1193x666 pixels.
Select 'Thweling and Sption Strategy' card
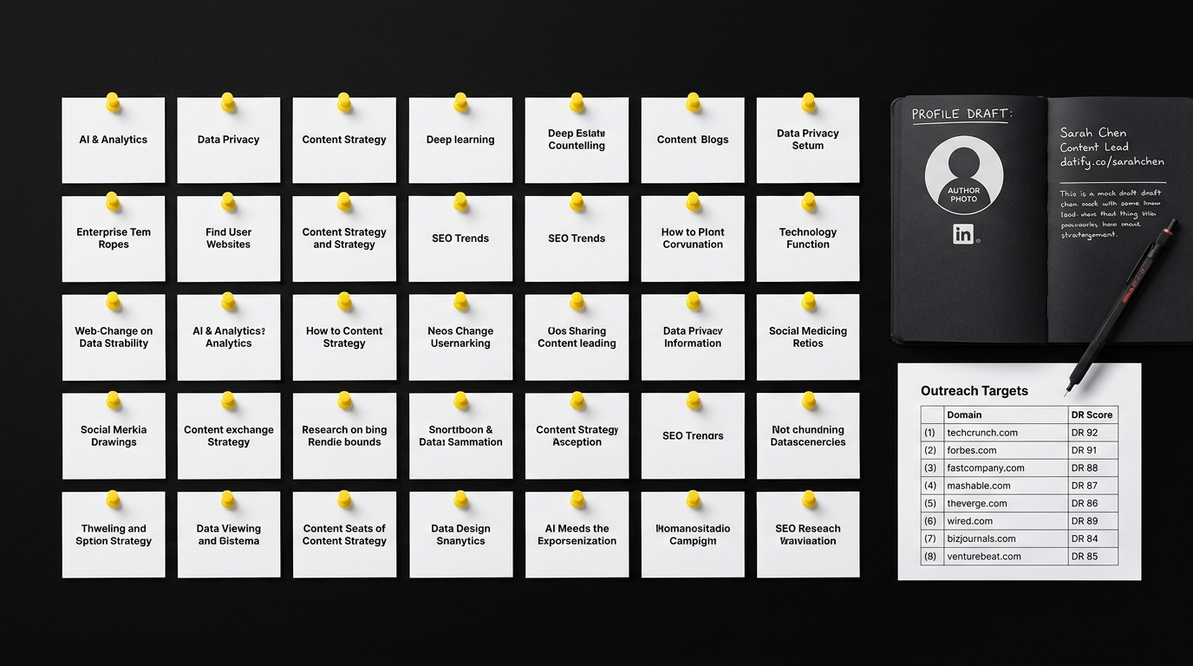[x=114, y=535]
